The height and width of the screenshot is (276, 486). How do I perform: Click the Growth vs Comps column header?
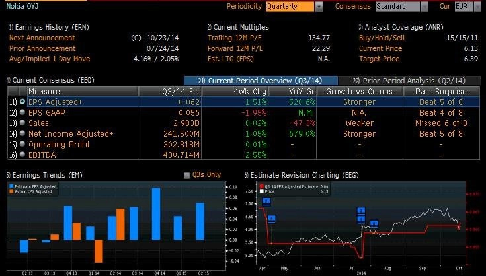[x=360, y=92]
